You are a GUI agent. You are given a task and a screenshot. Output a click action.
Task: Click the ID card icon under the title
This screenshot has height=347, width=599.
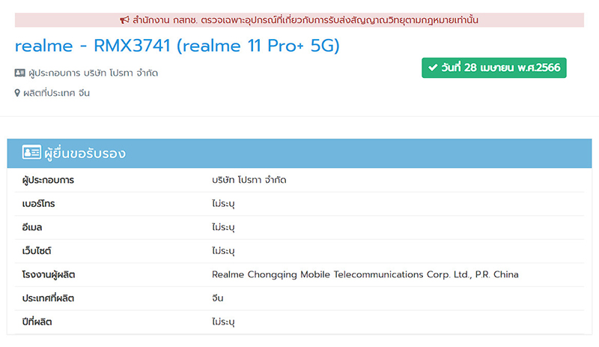point(19,73)
